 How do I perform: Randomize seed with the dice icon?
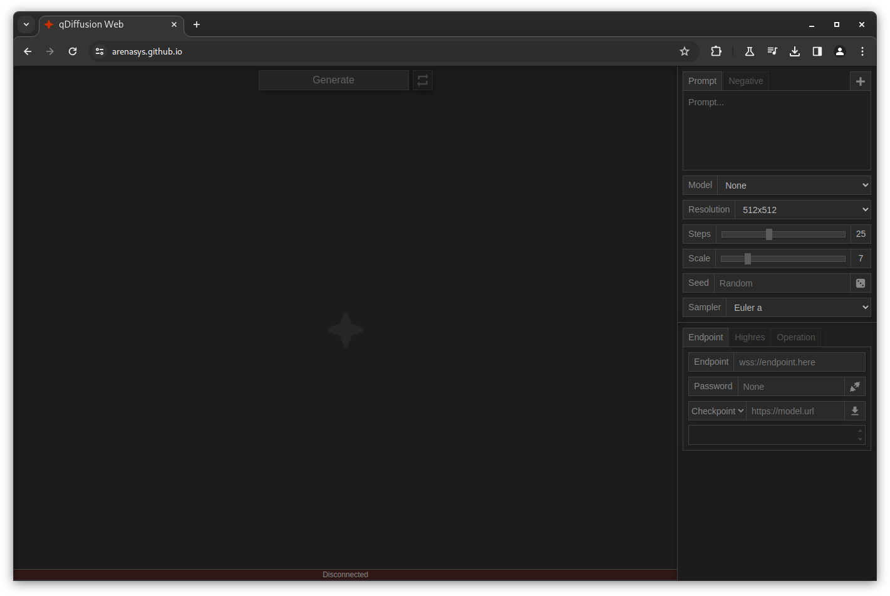pos(861,283)
